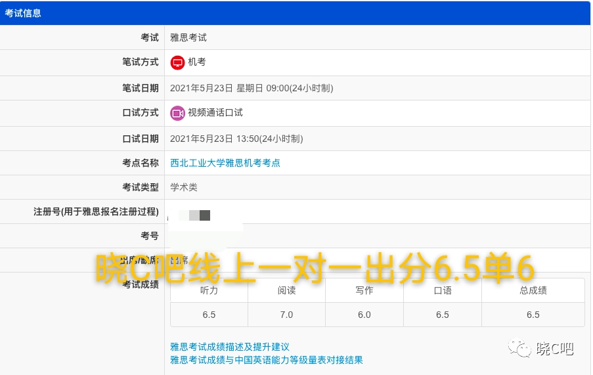Select the 机考 test mode text
593x375 pixels.
click(x=196, y=62)
